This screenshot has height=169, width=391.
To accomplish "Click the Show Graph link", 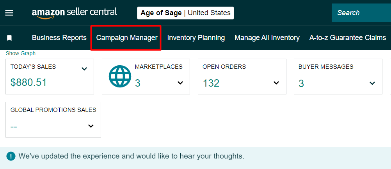I will 21,53.
